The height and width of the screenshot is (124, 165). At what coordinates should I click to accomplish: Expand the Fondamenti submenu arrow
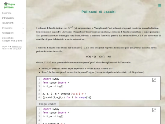tap(23, 23)
